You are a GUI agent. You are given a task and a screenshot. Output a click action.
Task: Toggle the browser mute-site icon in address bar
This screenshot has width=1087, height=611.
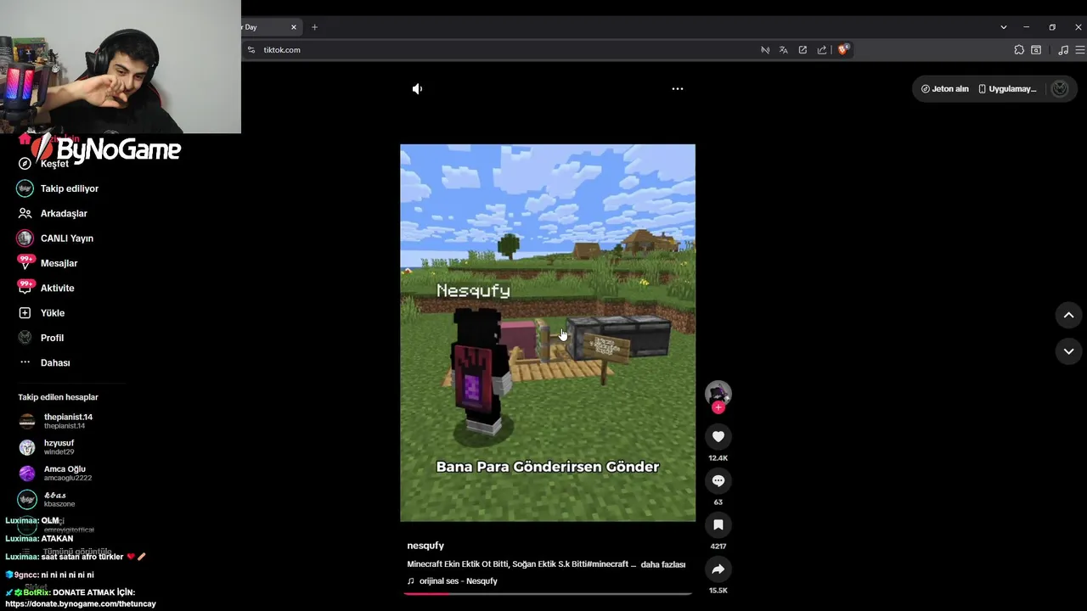pos(765,50)
